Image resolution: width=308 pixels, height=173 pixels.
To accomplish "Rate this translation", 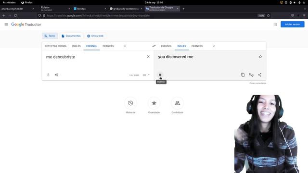I will 251,75.
